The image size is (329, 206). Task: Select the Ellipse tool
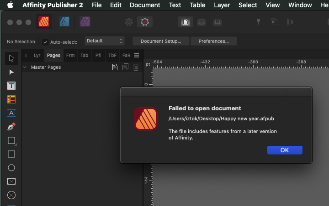[11, 168]
